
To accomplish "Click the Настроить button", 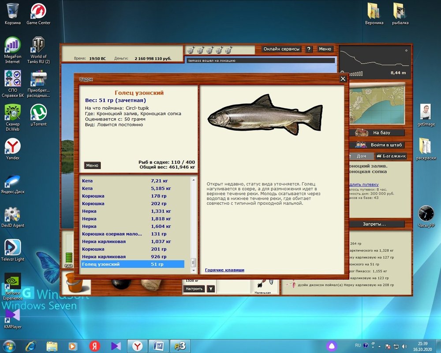I will (194, 289).
